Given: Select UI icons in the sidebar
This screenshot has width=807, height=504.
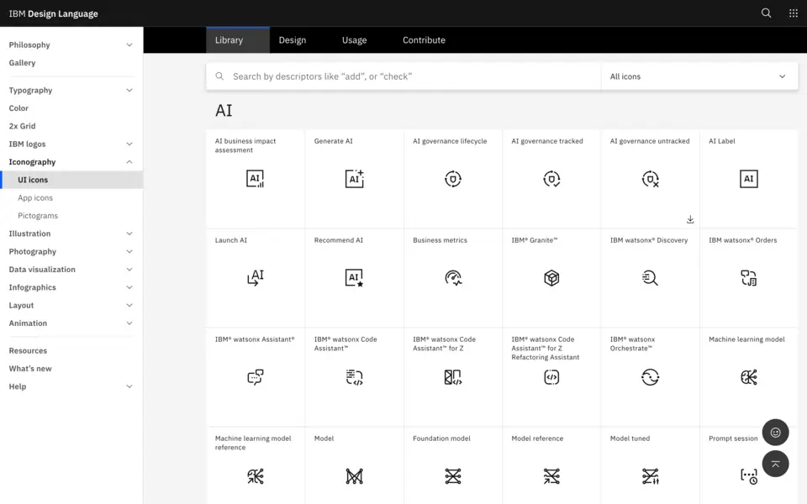Looking at the screenshot, I should click(x=71, y=180).
